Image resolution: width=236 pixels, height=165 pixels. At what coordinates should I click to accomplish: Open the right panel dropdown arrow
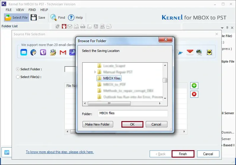pyautogui.click(x=222, y=28)
